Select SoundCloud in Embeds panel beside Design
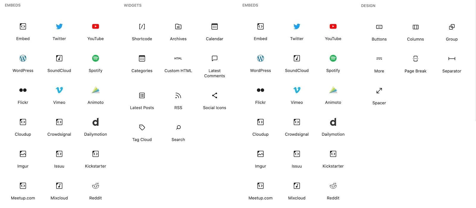 [297, 63]
